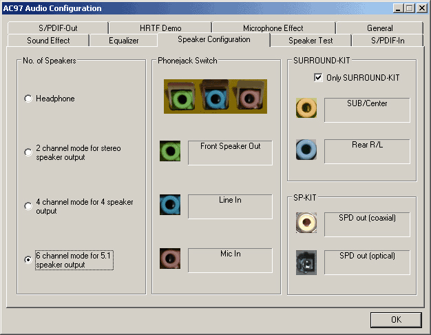Click the orange SUB/Center jack icon

point(306,108)
